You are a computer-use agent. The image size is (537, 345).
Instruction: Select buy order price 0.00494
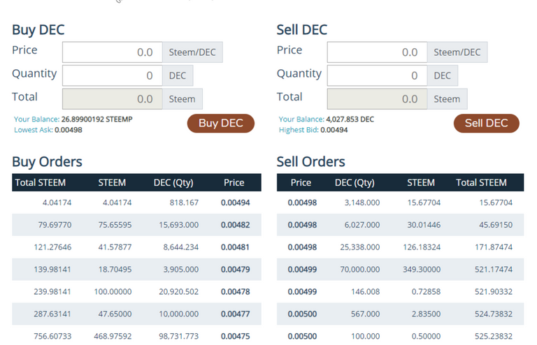pos(235,203)
